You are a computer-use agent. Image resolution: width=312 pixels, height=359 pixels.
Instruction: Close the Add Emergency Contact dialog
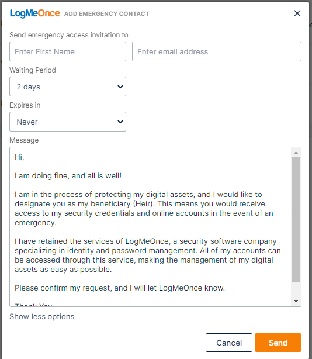[x=297, y=13]
